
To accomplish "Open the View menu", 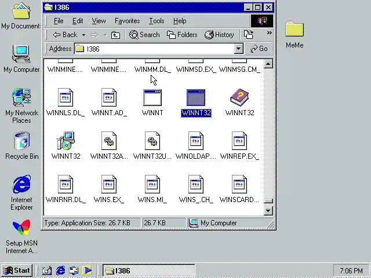I will [x=99, y=21].
